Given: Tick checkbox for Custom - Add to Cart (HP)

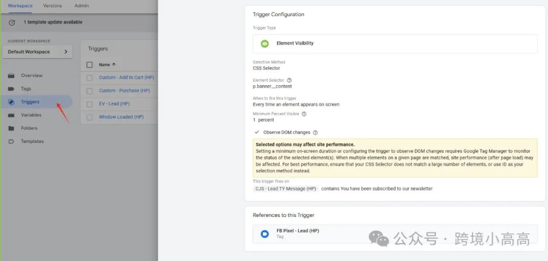Looking at the screenshot, I should click(x=89, y=78).
